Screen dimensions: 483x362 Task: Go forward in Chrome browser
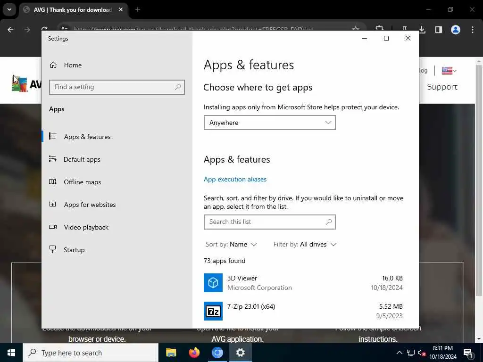tap(27, 30)
